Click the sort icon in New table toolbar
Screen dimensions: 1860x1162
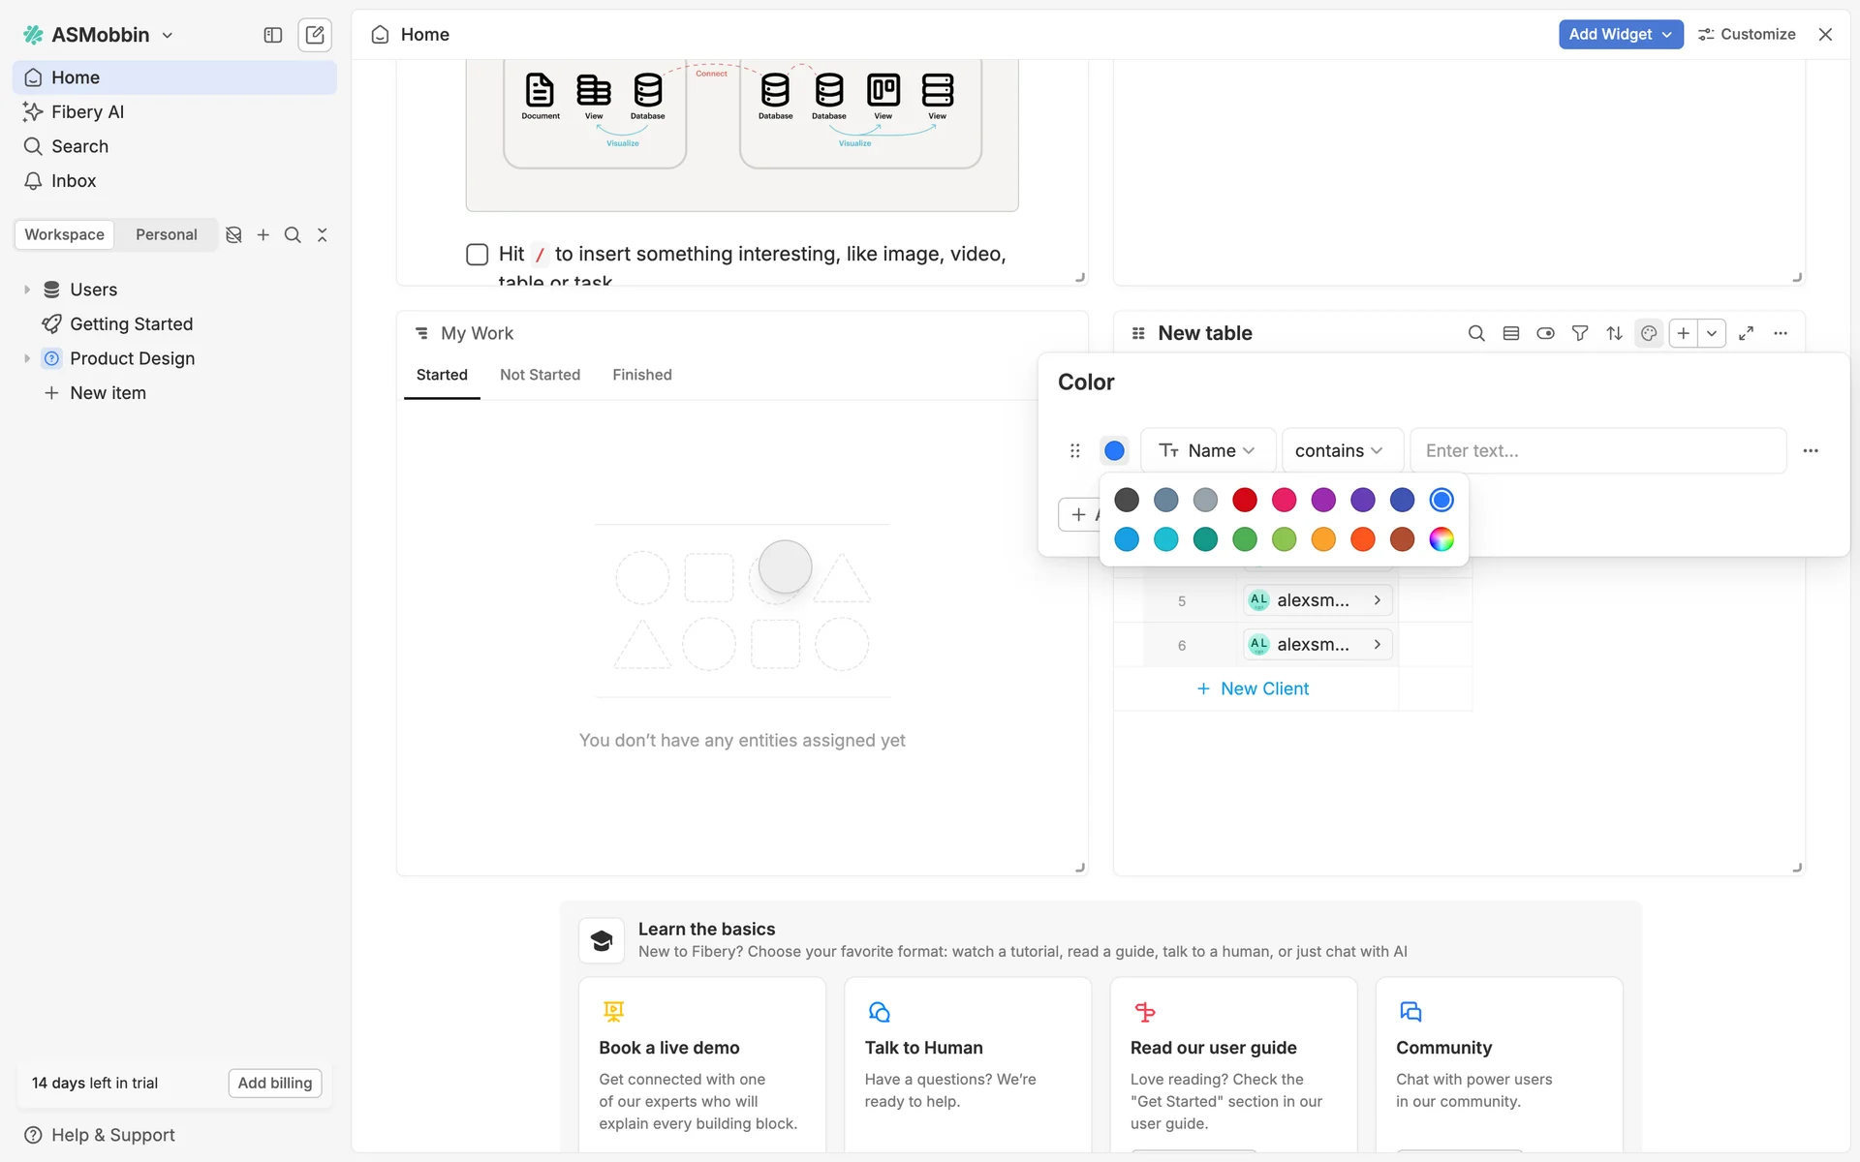[1614, 333]
